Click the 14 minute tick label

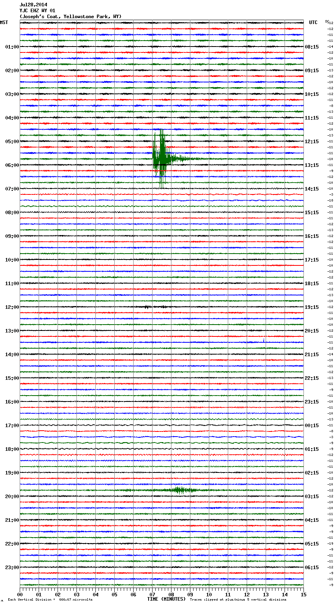point(285,594)
